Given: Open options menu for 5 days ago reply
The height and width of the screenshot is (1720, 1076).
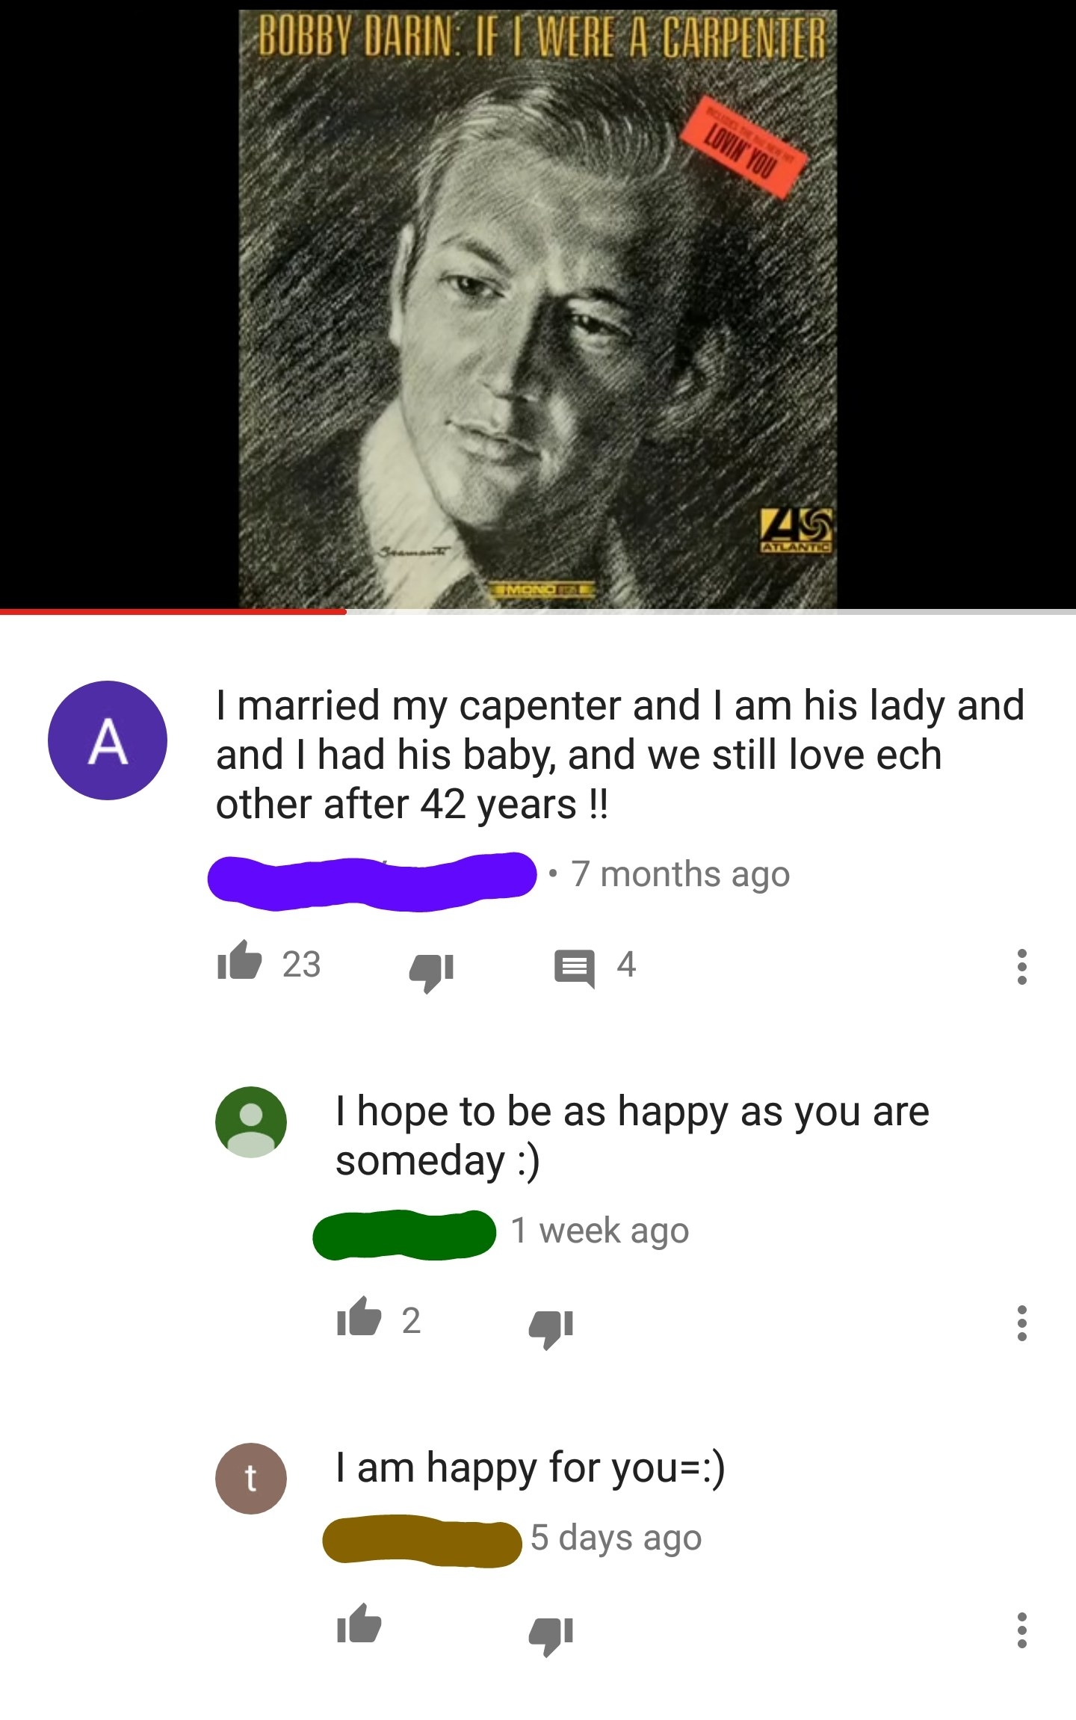Looking at the screenshot, I should pos(1021,1630).
